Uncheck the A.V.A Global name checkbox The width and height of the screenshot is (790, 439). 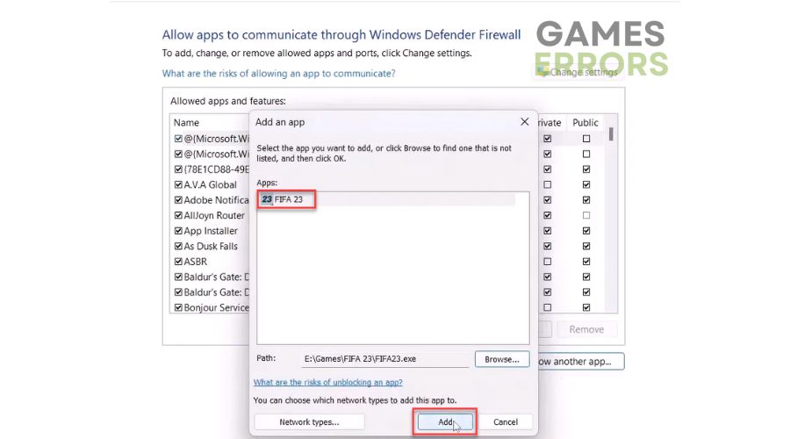pyautogui.click(x=178, y=185)
